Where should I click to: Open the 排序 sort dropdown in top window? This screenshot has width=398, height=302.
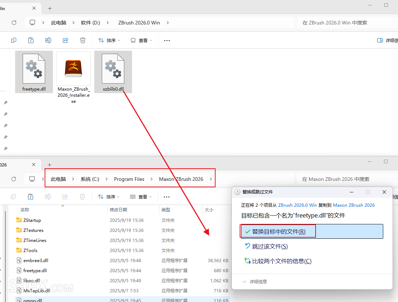click(x=109, y=41)
